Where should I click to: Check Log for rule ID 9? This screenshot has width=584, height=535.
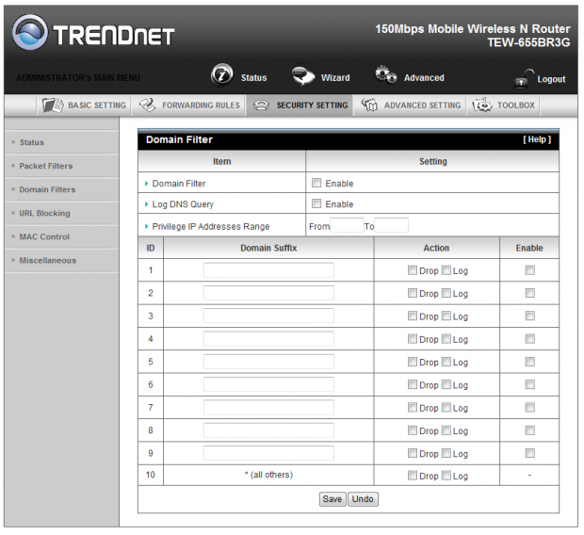(x=446, y=453)
